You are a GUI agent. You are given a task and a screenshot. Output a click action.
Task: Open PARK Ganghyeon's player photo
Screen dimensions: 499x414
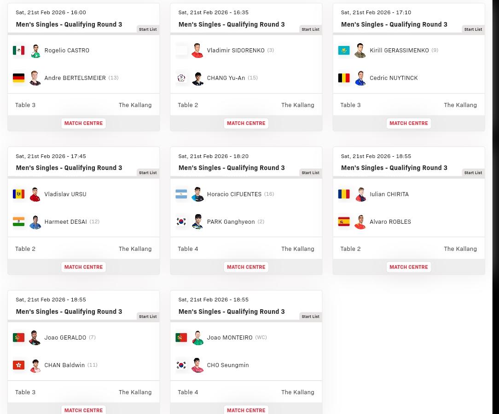coord(197,221)
